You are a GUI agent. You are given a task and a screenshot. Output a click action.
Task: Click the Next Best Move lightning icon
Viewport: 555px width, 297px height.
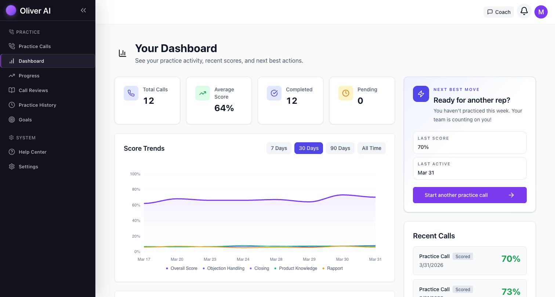pyautogui.click(x=421, y=94)
